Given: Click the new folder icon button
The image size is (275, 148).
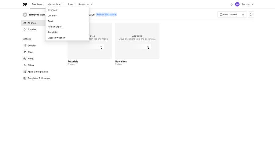Looking at the screenshot, I should 251,14.
